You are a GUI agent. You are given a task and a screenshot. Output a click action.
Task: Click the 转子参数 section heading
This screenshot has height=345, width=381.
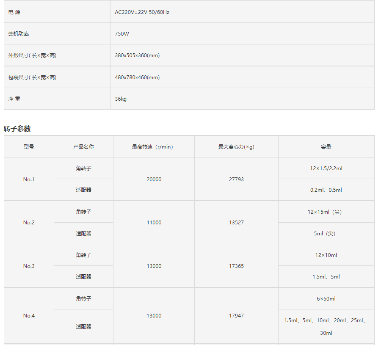pyautogui.click(x=17, y=129)
